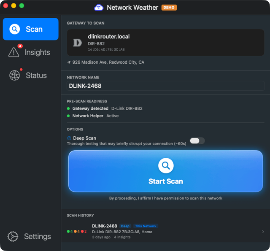Select the dlinkrouter.local gateway card

click(165, 43)
